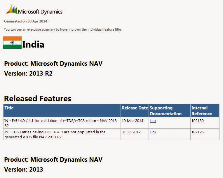Click the Version: 2013 R2 heading
The height and width of the screenshot is (178, 223).
click(28, 74)
